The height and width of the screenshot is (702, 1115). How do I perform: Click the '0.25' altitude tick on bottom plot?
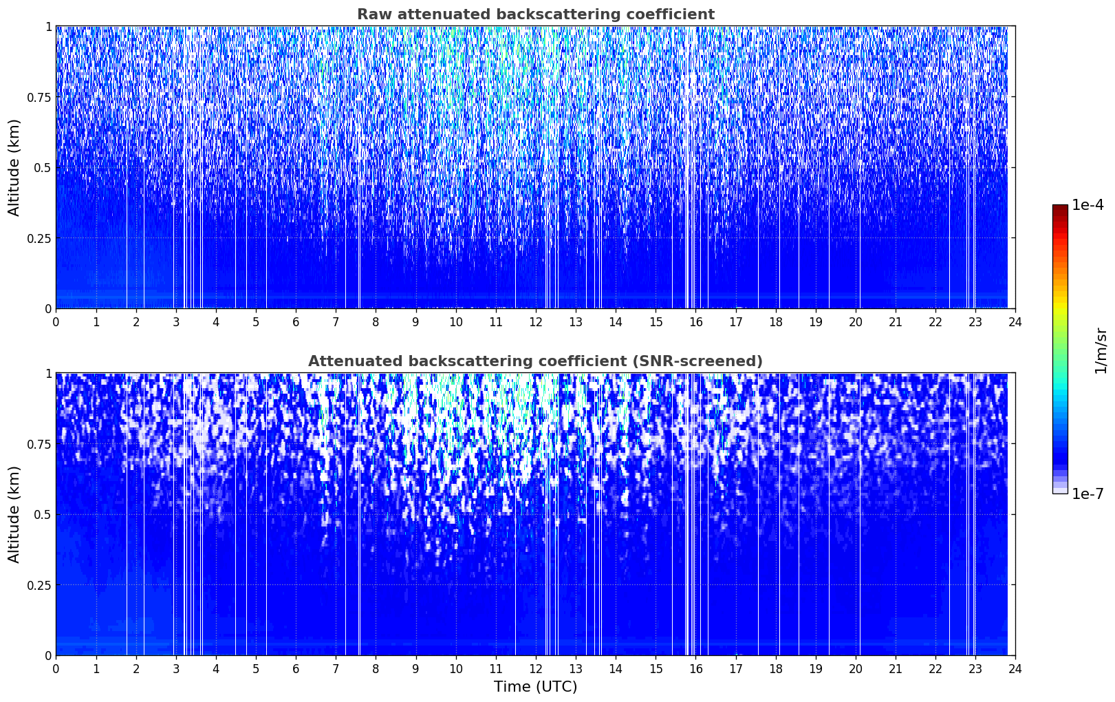(x=39, y=585)
